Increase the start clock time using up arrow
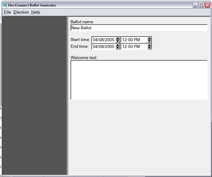The width and height of the screenshot is (212, 177). [149, 39]
